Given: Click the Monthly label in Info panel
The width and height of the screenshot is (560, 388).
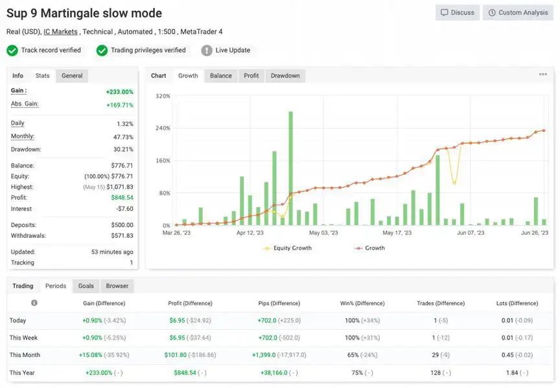Looking at the screenshot, I should (22, 136).
